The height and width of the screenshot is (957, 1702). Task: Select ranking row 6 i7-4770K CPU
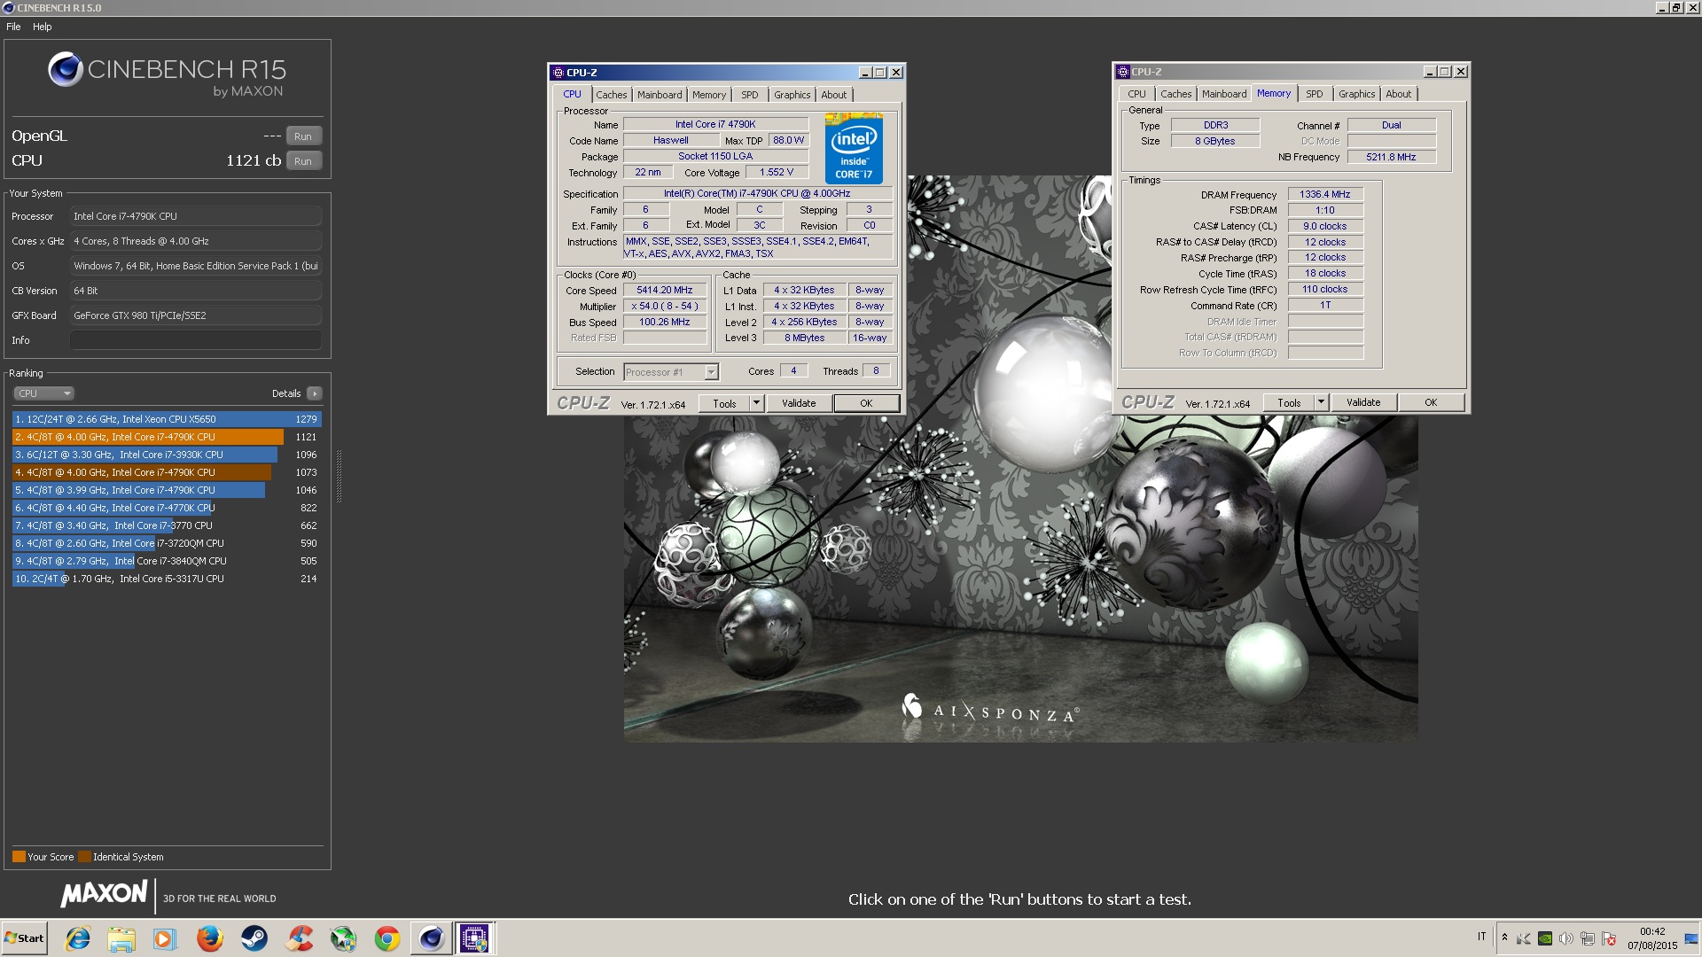167,508
